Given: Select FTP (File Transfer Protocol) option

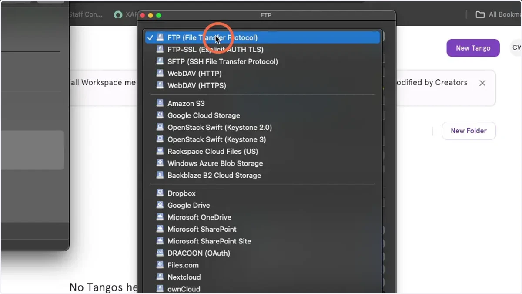Looking at the screenshot, I should (x=262, y=37).
